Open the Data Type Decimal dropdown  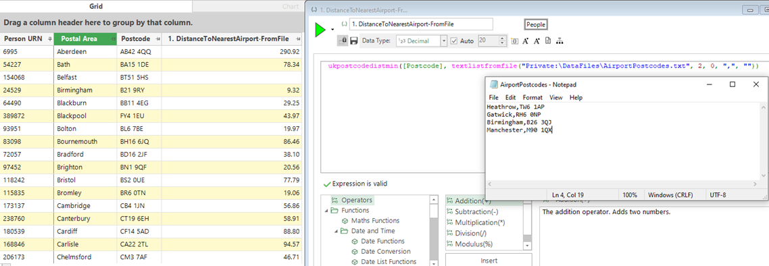444,41
